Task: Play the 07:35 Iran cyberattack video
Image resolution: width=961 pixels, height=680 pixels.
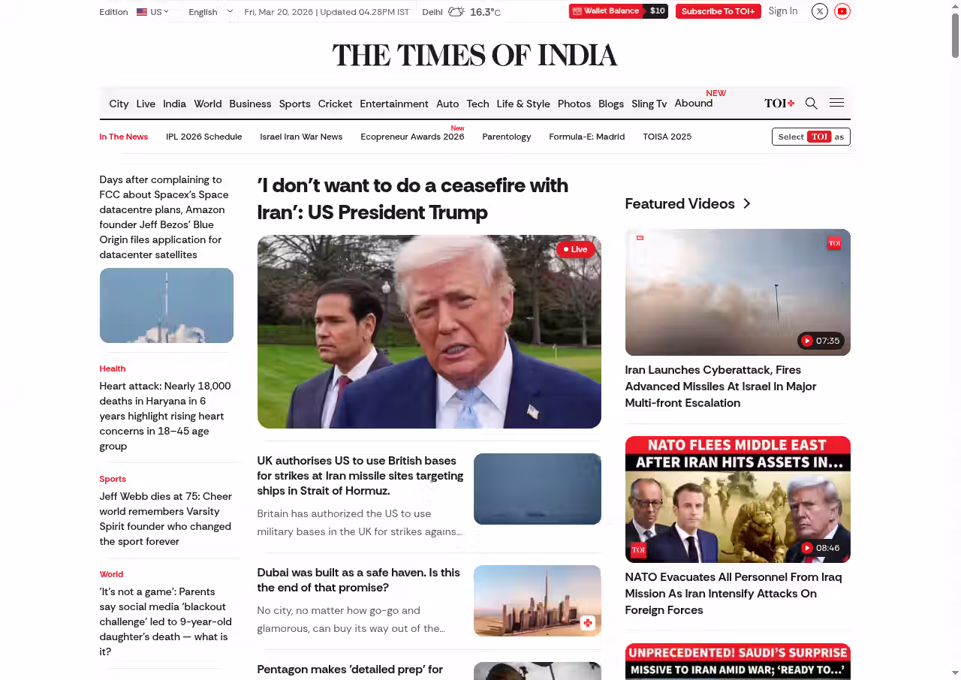Action: pyautogui.click(x=820, y=341)
